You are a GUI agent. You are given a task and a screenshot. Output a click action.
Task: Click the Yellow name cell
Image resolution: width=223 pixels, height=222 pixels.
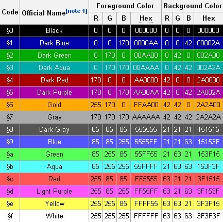coord(54,203)
